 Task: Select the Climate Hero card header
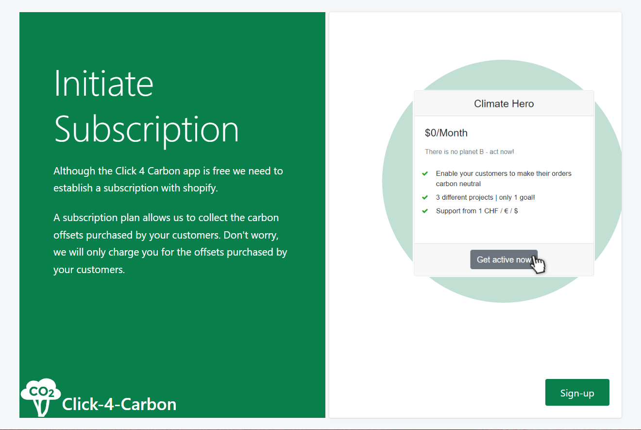tap(504, 103)
